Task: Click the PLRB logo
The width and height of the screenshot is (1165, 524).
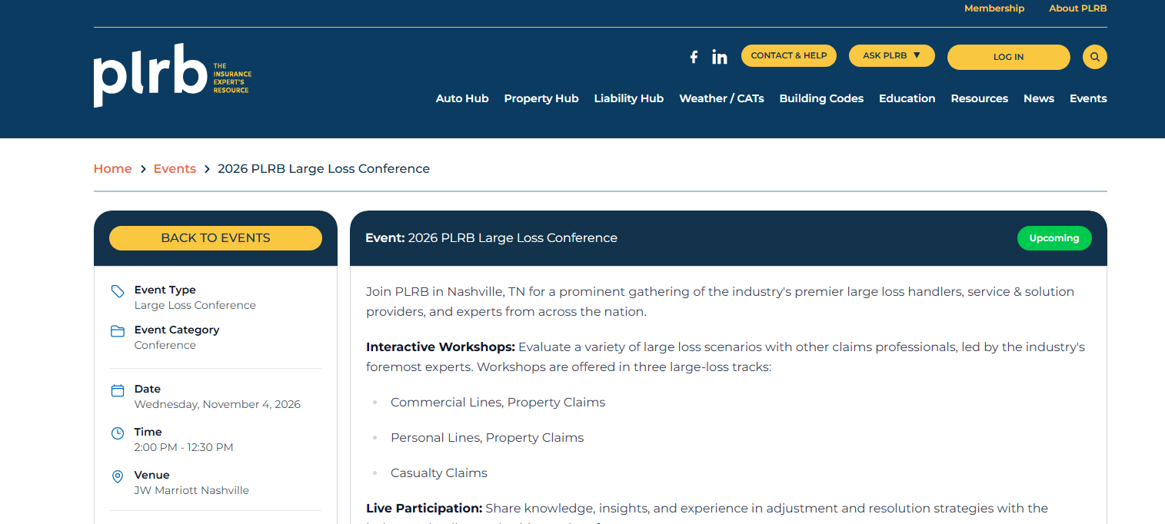Action: (x=173, y=75)
